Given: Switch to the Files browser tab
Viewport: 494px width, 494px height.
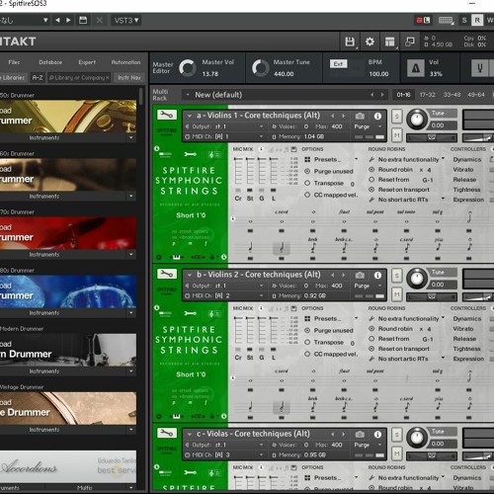Looking at the screenshot, I should coord(14,62).
